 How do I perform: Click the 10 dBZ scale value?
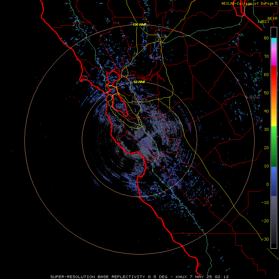click(x=266, y=166)
